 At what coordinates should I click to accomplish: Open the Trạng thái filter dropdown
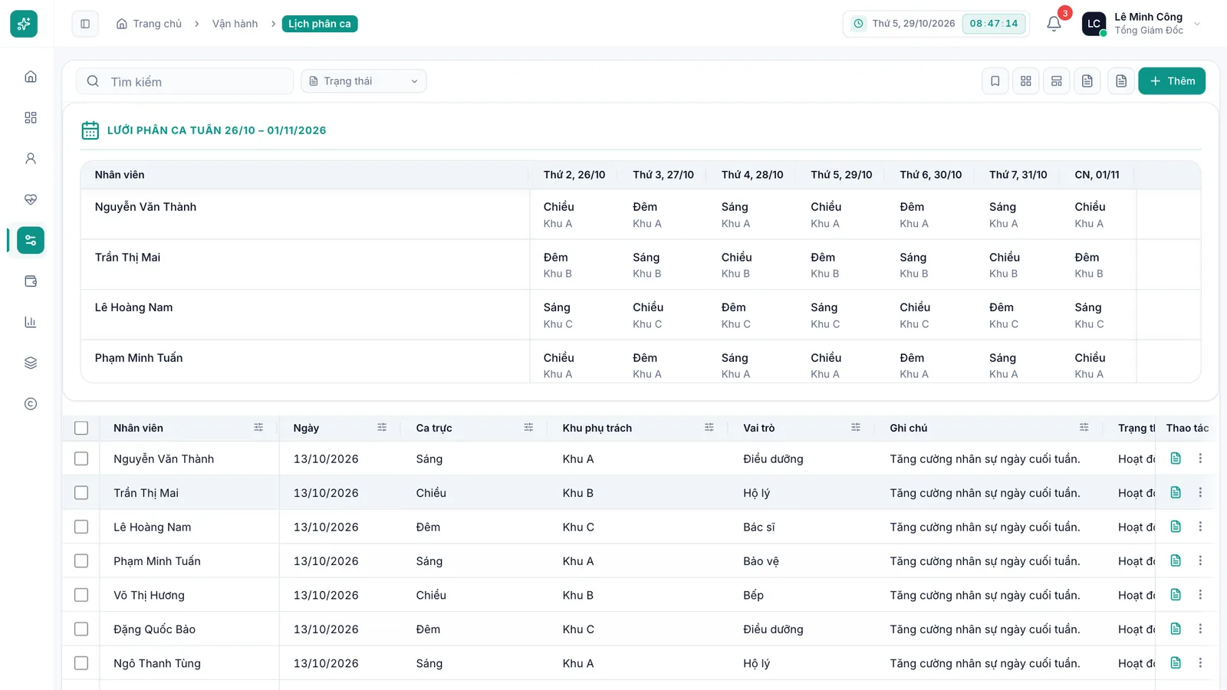(x=363, y=81)
